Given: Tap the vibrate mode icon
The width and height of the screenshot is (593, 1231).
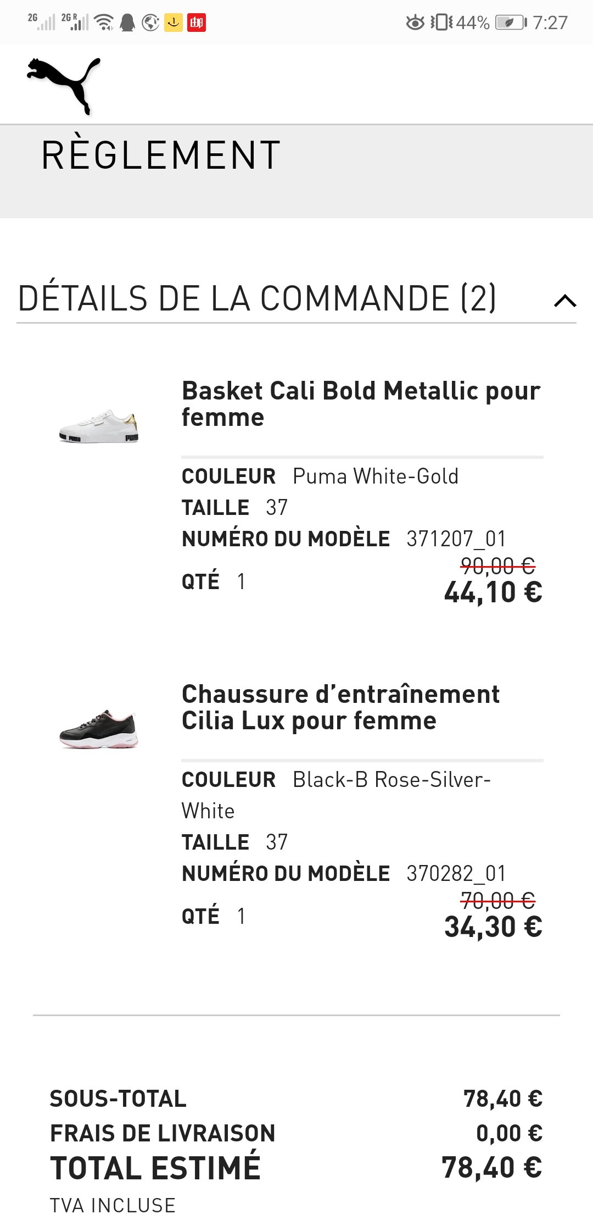Looking at the screenshot, I should click(441, 23).
